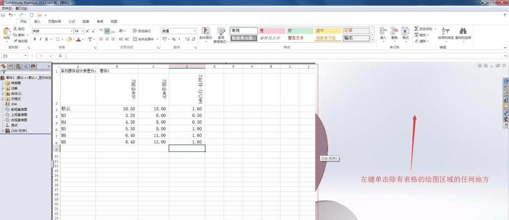Image resolution: width=509 pixels, height=220 pixels.
Task: Apply the red font color
Action: [x=78, y=39]
